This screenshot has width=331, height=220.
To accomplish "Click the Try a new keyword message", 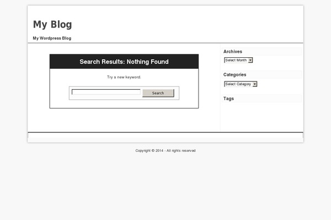I will 124,77.
